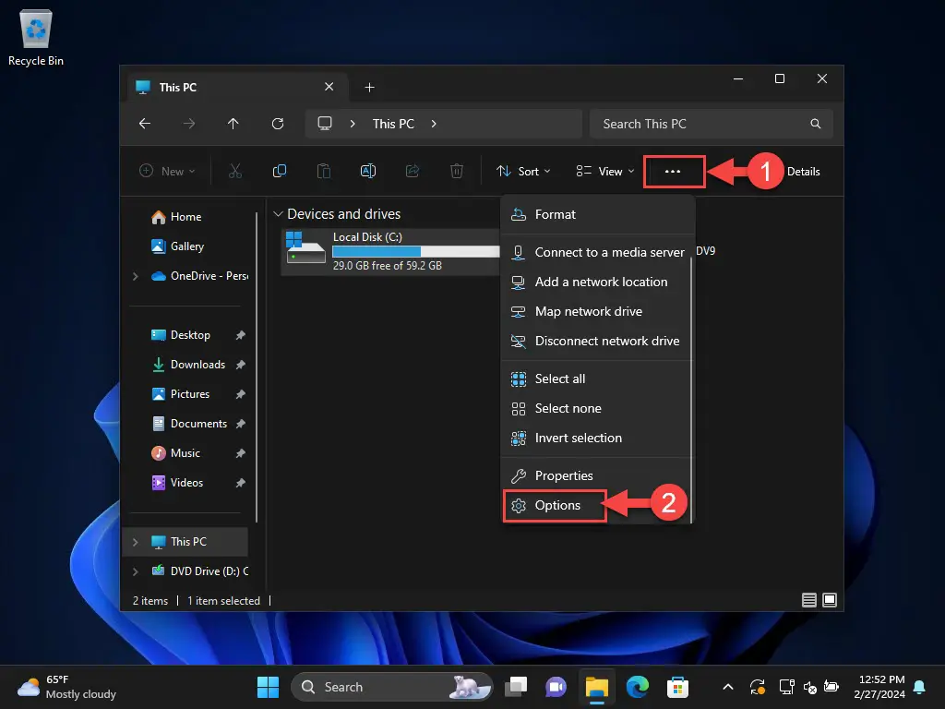Select all items via the menu entry
Screen dimensions: 945x709
559,379
